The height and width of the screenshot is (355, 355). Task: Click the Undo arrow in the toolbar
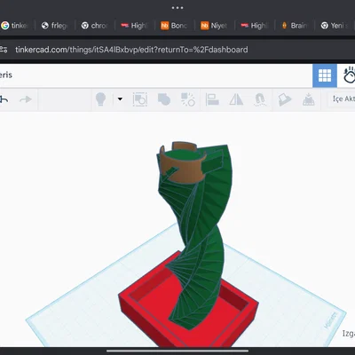point(4,99)
